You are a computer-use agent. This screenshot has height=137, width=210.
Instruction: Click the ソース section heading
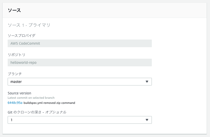point(14,10)
